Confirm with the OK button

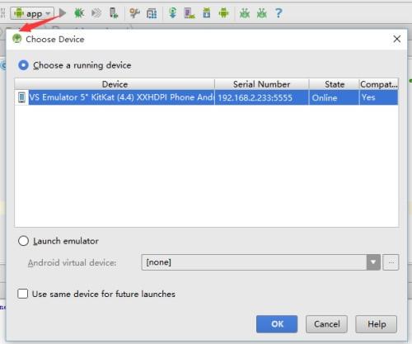tap(277, 324)
